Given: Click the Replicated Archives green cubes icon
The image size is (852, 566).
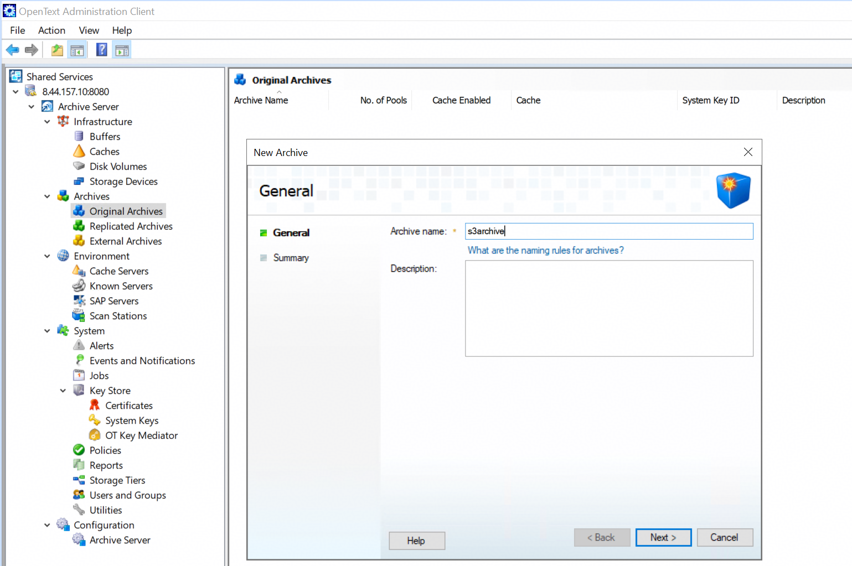Looking at the screenshot, I should click(79, 226).
